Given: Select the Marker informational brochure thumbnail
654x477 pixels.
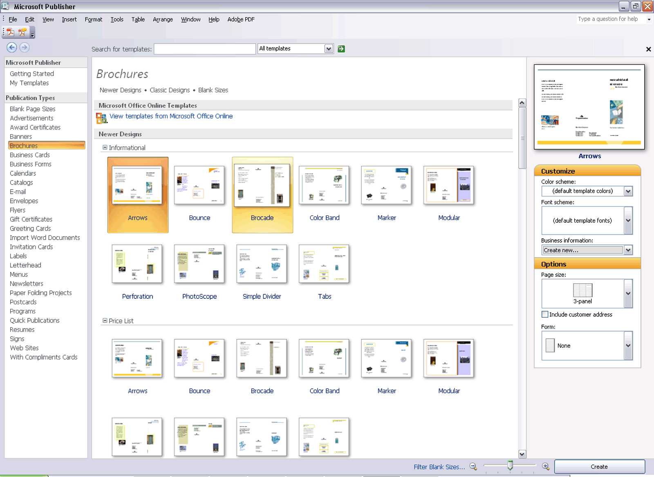Looking at the screenshot, I should [386, 185].
